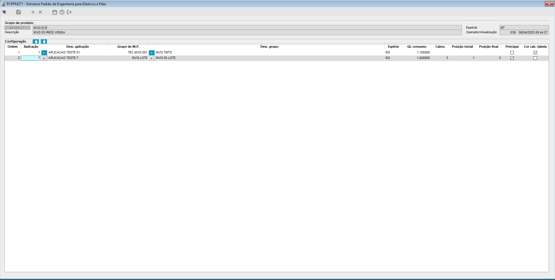Click the operator field showing 039

pyautogui.click(x=508, y=32)
